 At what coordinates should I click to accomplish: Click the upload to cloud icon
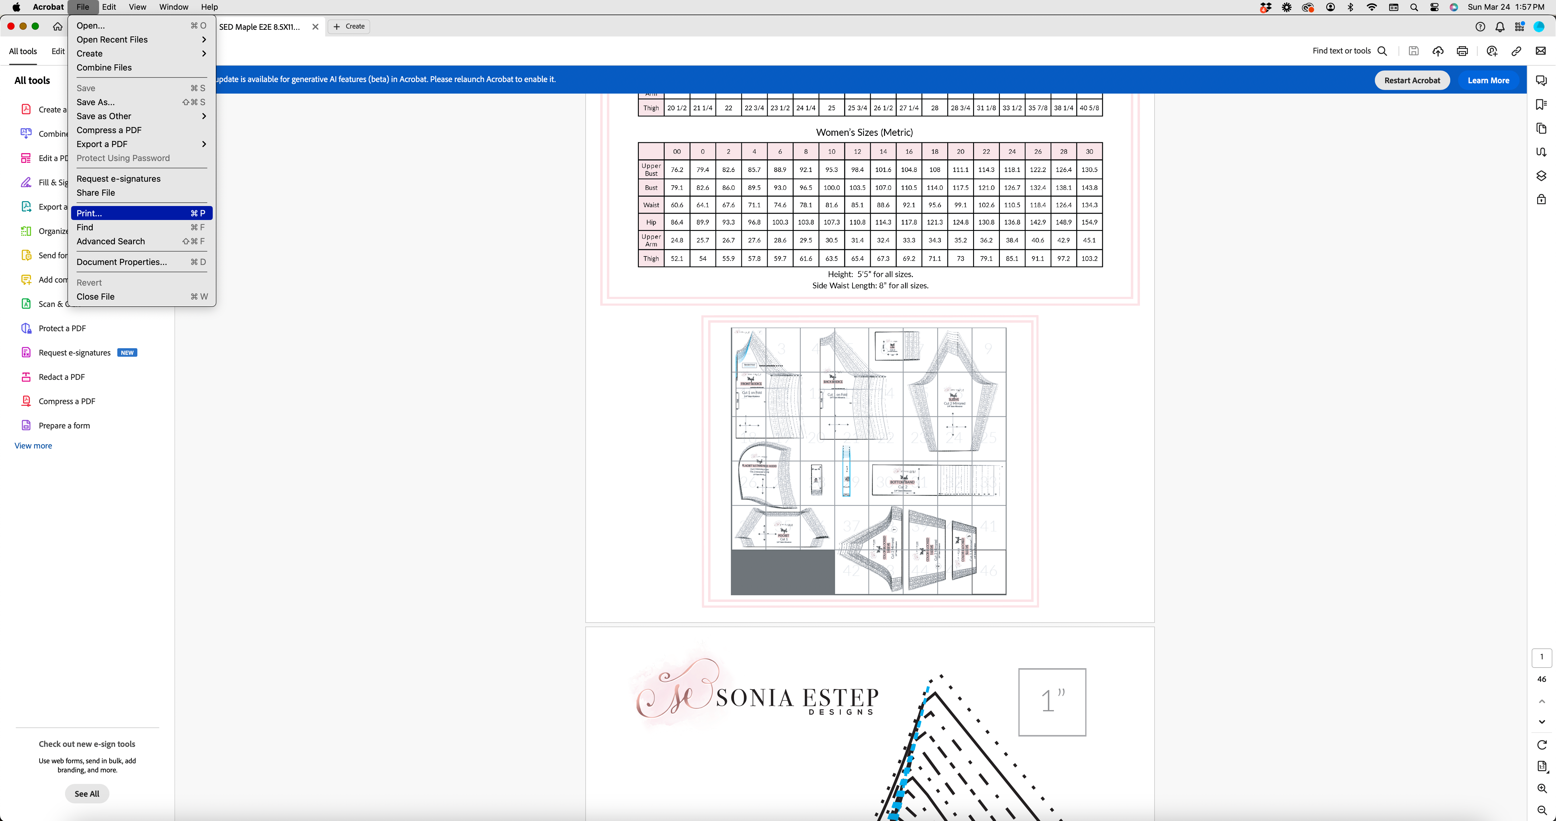(x=1437, y=51)
